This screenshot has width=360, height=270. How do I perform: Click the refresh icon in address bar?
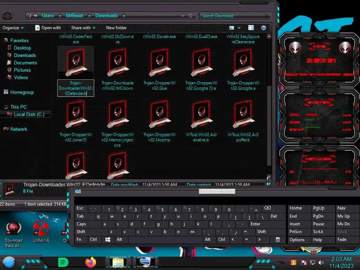(x=191, y=15)
